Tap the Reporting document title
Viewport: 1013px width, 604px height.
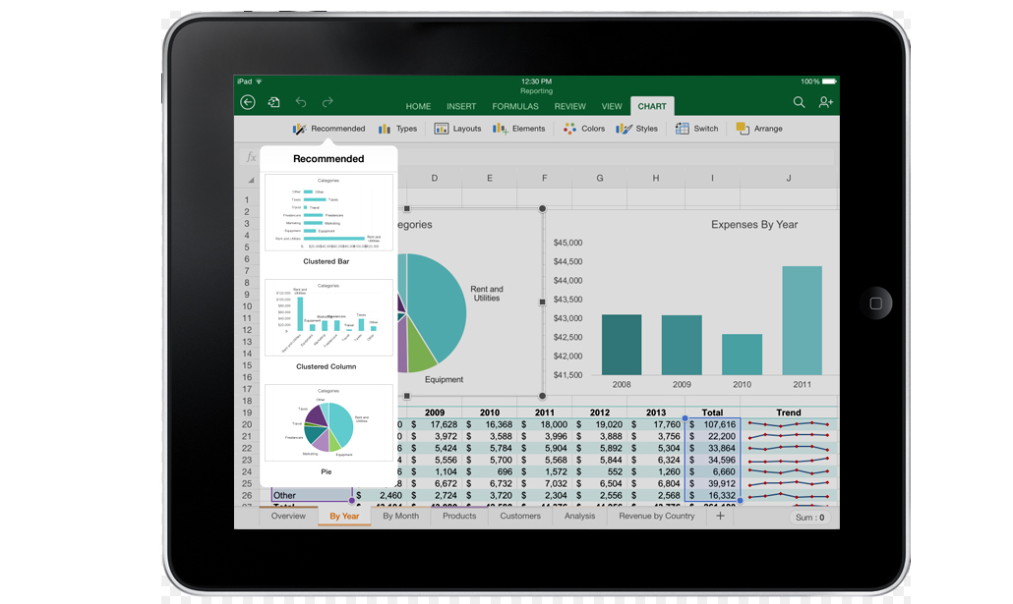tap(536, 91)
